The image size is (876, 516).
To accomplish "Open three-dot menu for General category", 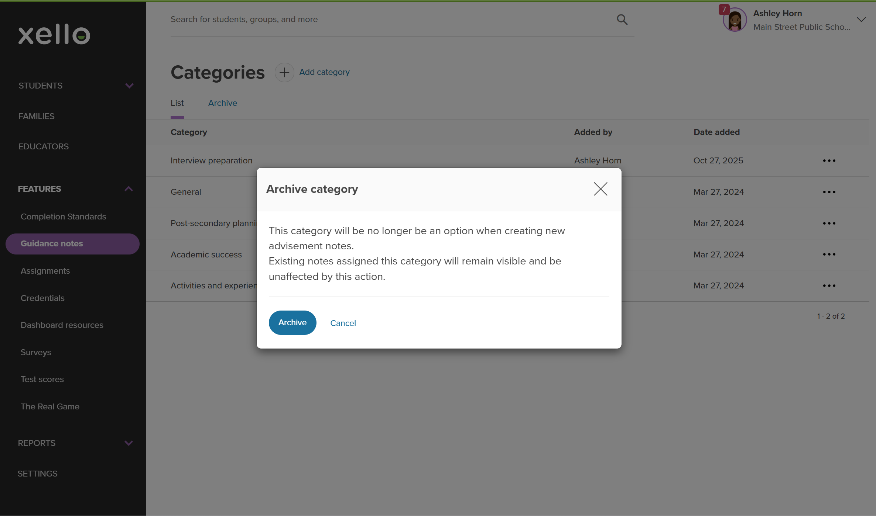I will pos(829,192).
